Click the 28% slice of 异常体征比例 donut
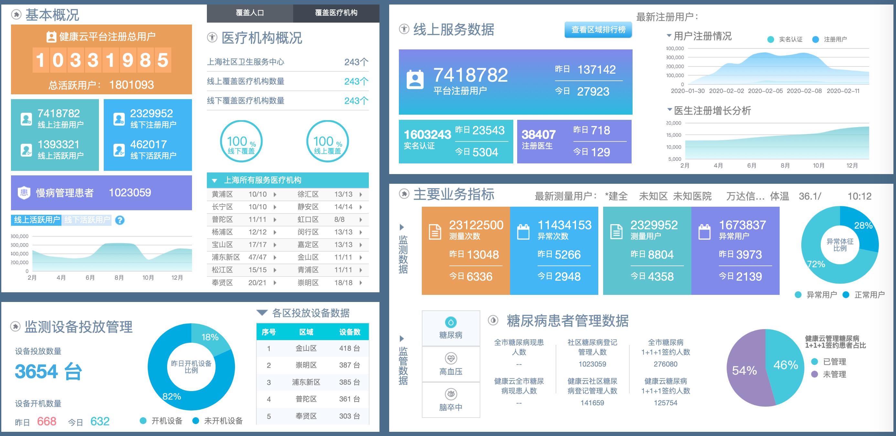 863,228
